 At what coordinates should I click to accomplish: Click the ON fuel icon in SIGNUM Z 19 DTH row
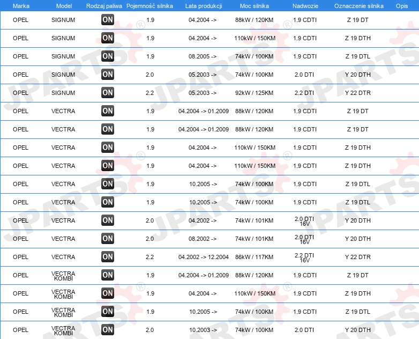108,38
